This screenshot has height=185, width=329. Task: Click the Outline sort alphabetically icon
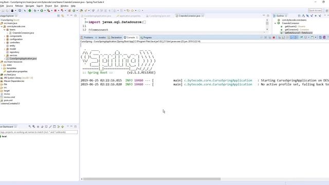pyautogui.click(x=303, y=16)
